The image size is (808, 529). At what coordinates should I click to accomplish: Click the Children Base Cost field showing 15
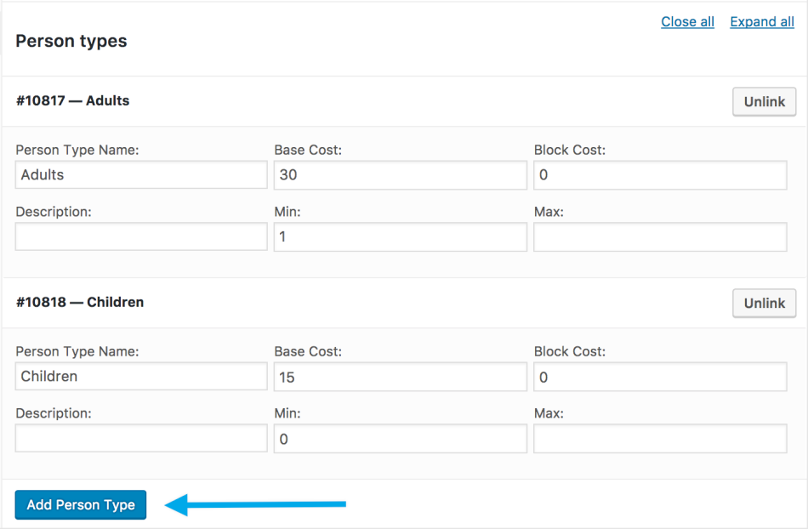(x=400, y=377)
